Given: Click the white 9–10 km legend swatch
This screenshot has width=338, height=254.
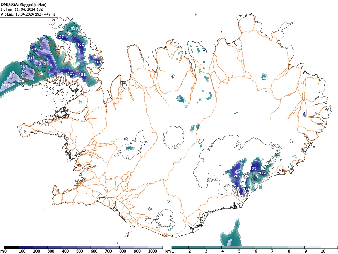Looking at the screenshot, I should [313, 247].
